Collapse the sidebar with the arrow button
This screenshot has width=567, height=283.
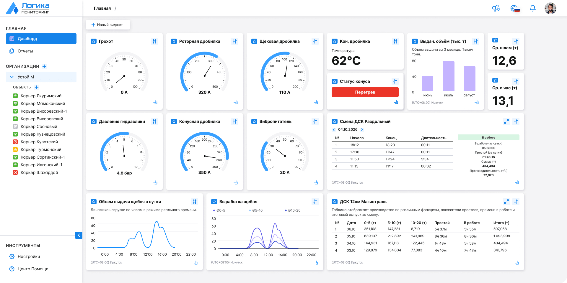79,235
